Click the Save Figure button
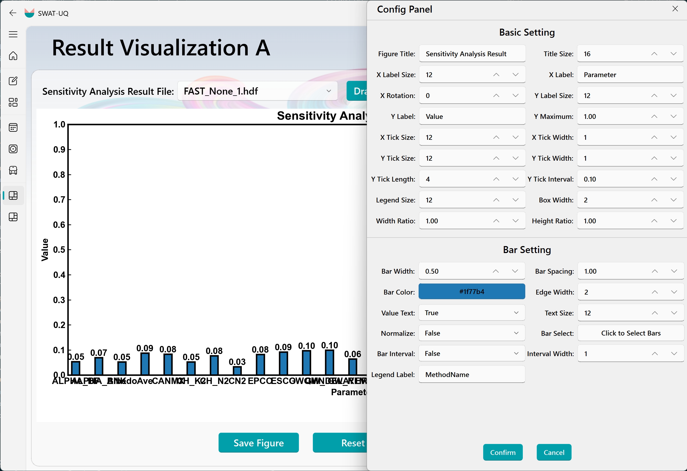The width and height of the screenshot is (687, 471). click(x=258, y=443)
